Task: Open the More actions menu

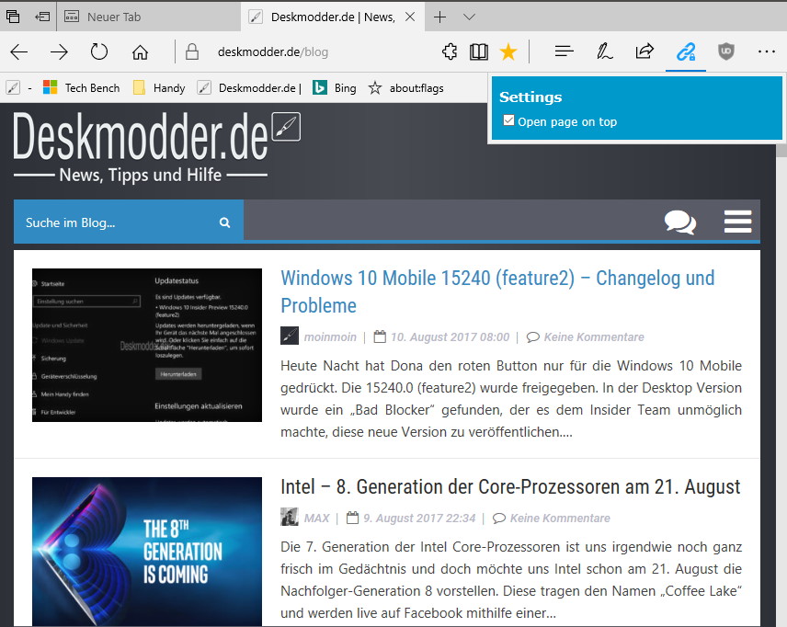Action: 767,51
